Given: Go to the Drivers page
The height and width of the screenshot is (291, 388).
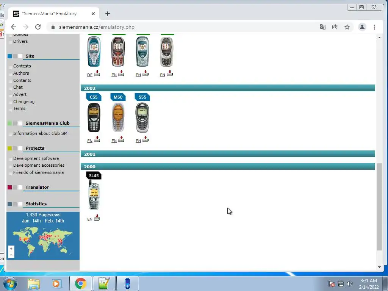Looking at the screenshot, I should coord(20,41).
